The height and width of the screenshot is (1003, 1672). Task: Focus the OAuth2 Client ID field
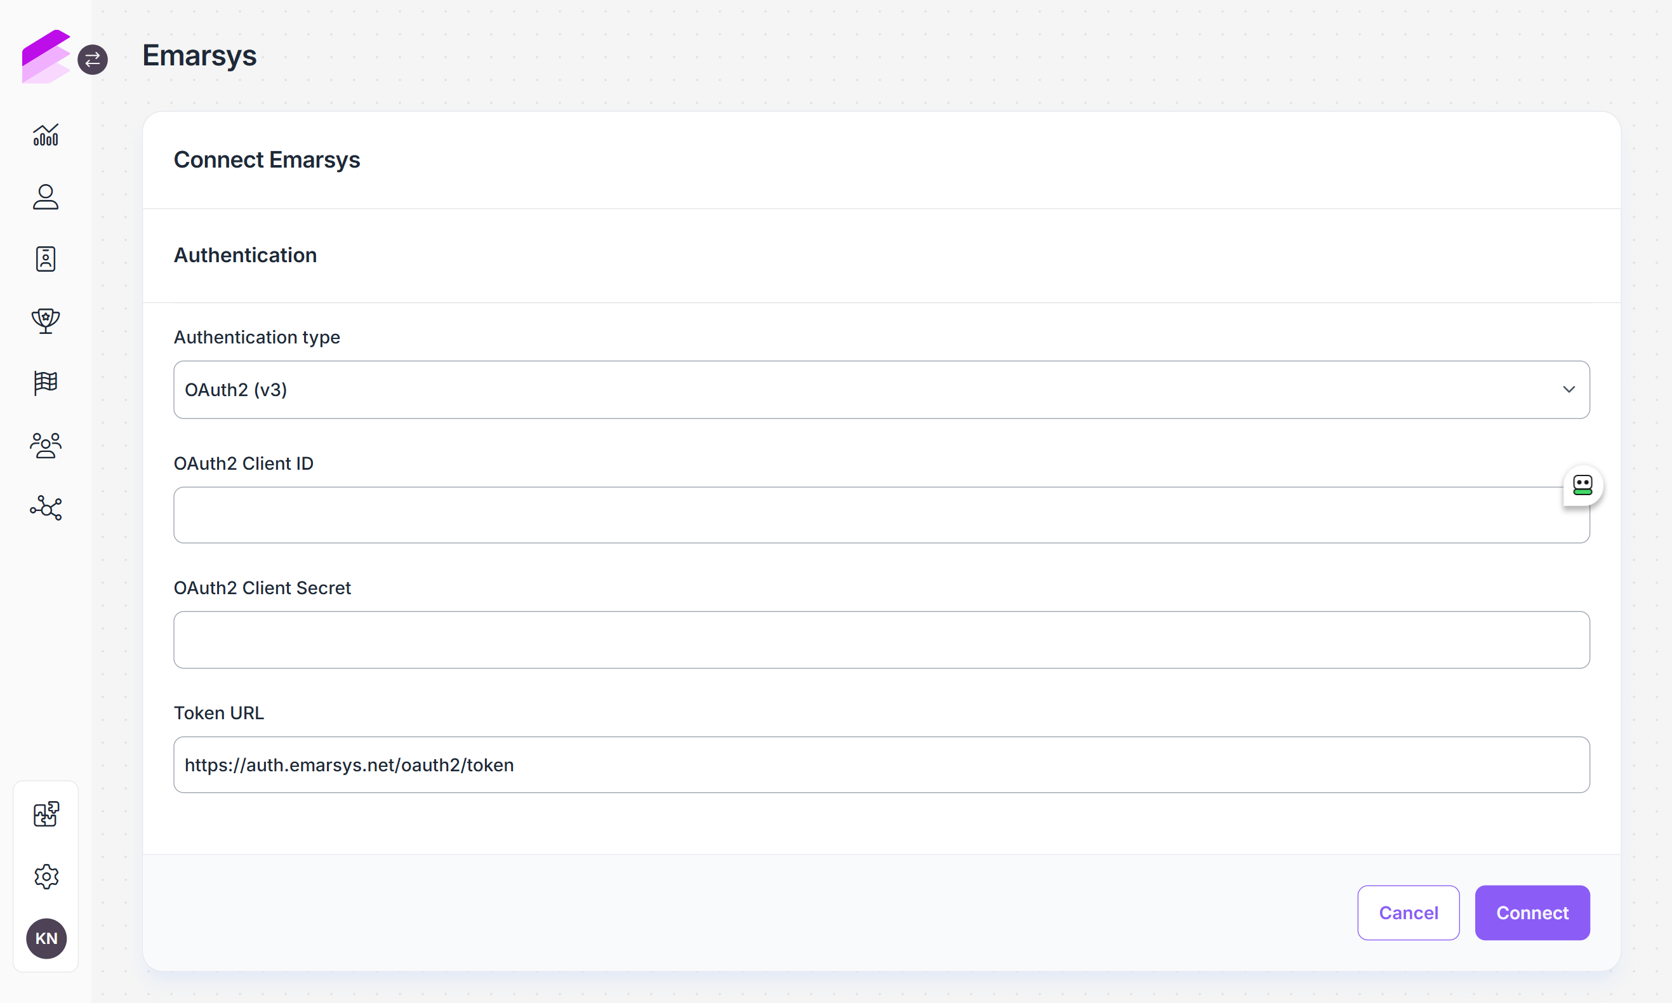[x=881, y=515]
